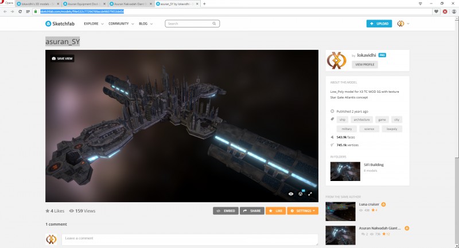Screen dimensions: 459x248
Task: Expand the user account dropdown arrow
Action: (408, 23)
